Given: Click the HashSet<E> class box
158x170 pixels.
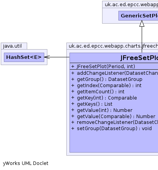Looking at the screenshot, I should pyautogui.click(x=24, y=57).
